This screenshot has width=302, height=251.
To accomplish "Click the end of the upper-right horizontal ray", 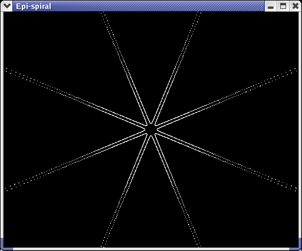I will pos(295,70).
